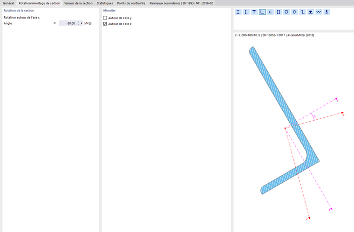
Task: Decrease the rotation angle with down stepper
Action: [78, 24]
